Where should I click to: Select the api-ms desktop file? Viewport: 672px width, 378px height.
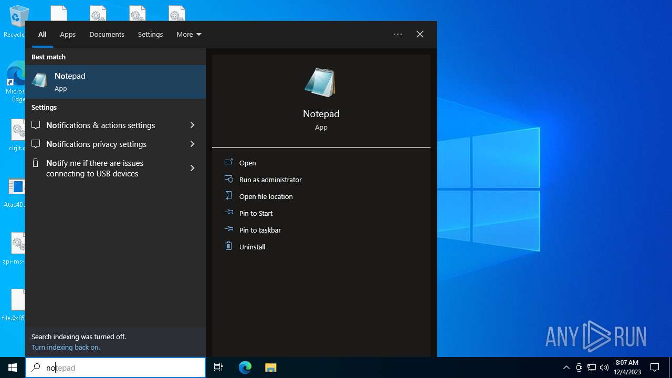click(x=16, y=249)
